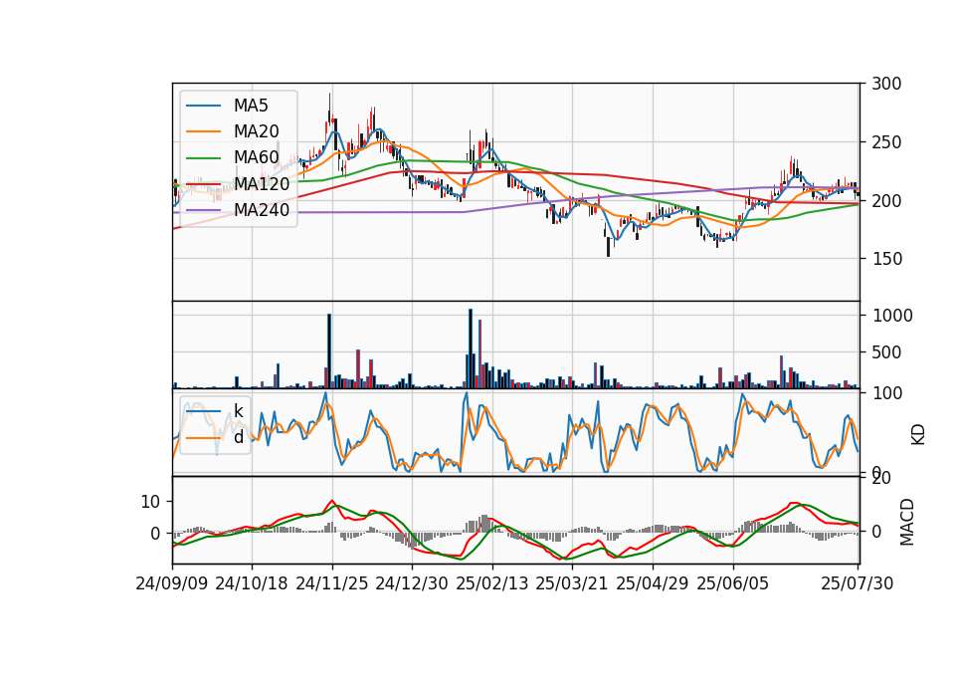
Task: Click the 10 tick on the MACD axis
Action: coord(150,502)
